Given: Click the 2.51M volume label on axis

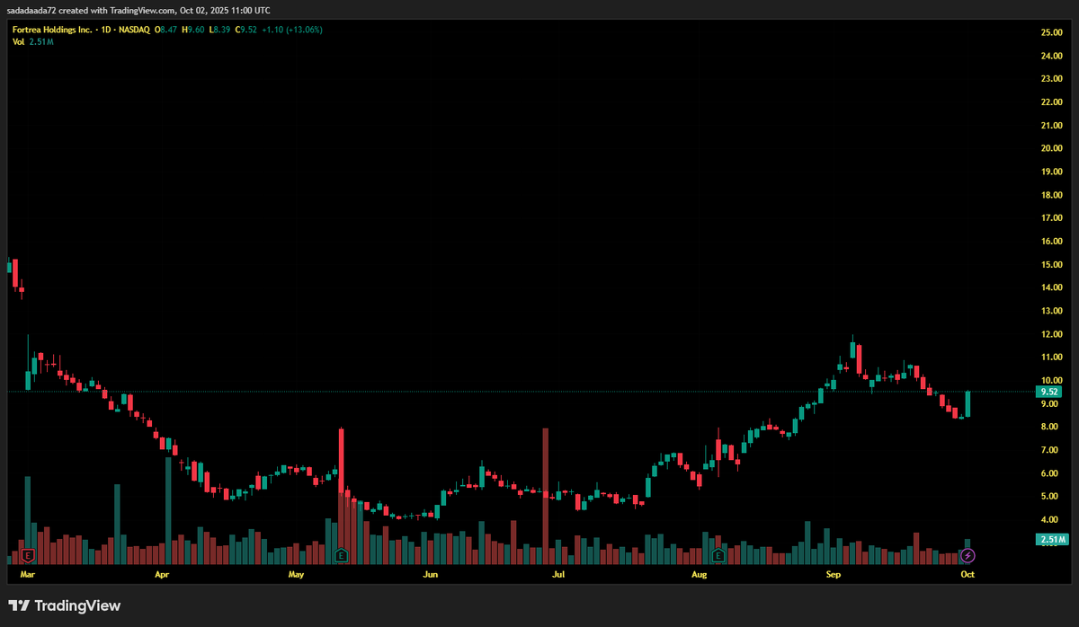Looking at the screenshot, I should click(x=1051, y=539).
